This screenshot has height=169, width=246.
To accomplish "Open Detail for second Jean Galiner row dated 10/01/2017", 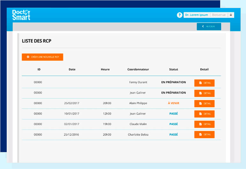I will point(204,114).
